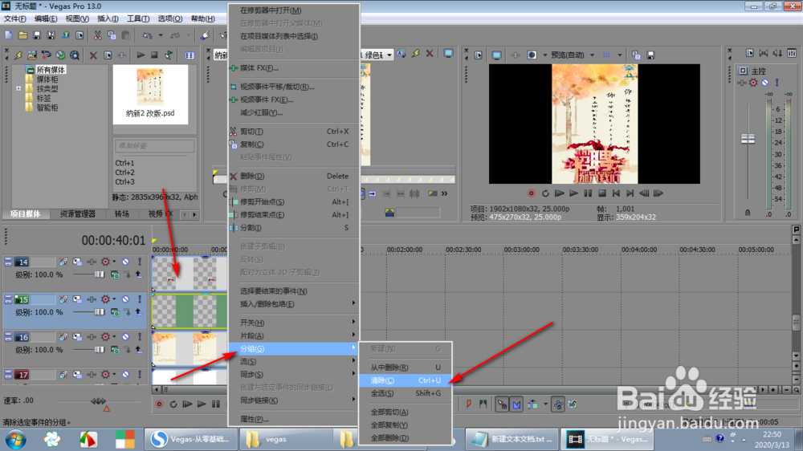Image resolution: width=803 pixels, height=451 pixels.
Task: Open the overlays grid dropdown arrow in preview
Action: pos(620,55)
